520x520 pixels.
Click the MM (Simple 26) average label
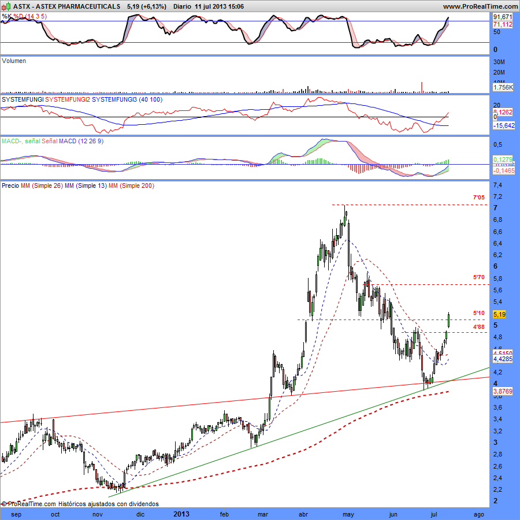click(x=42, y=185)
